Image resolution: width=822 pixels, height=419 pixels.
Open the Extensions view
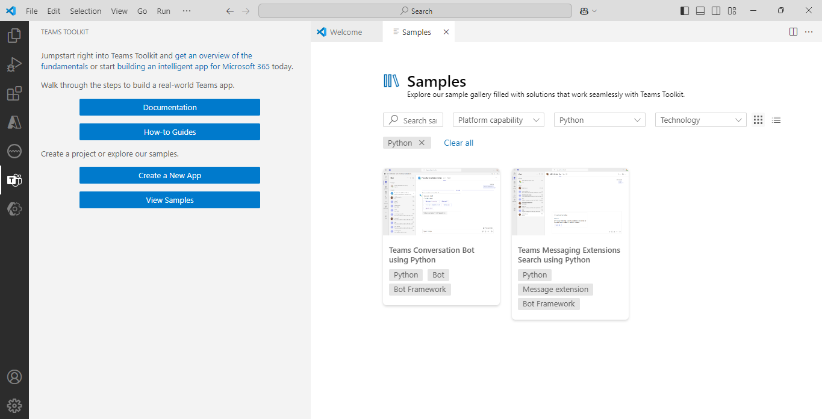(14, 93)
